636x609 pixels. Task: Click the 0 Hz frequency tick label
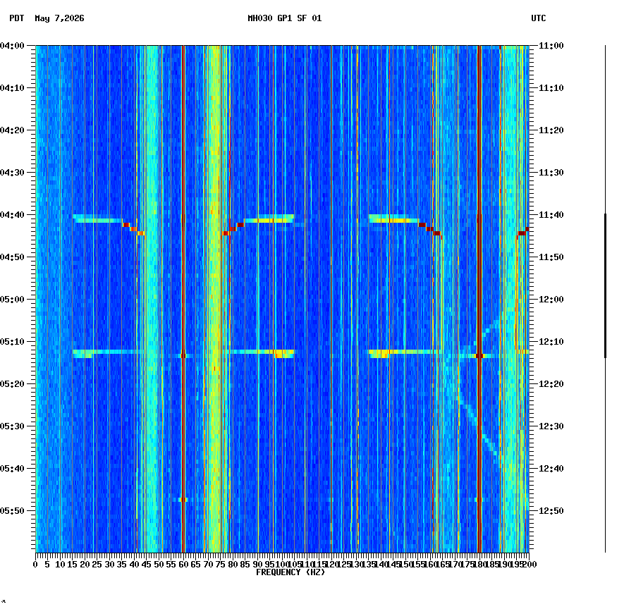(x=36, y=565)
